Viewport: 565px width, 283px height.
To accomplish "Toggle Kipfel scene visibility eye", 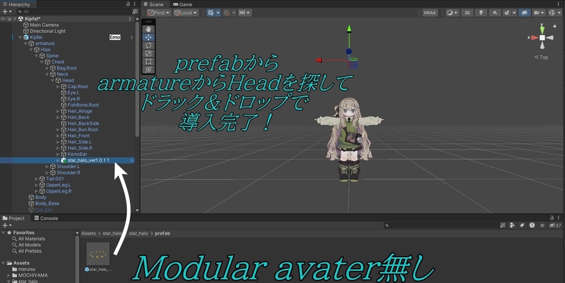I will 3,19.
